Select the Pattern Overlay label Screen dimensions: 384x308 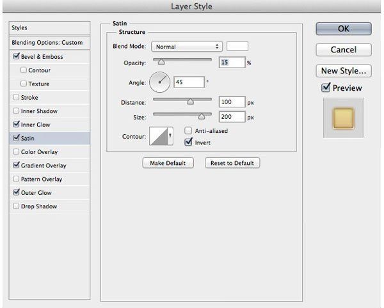pyautogui.click(x=42, y=179)
